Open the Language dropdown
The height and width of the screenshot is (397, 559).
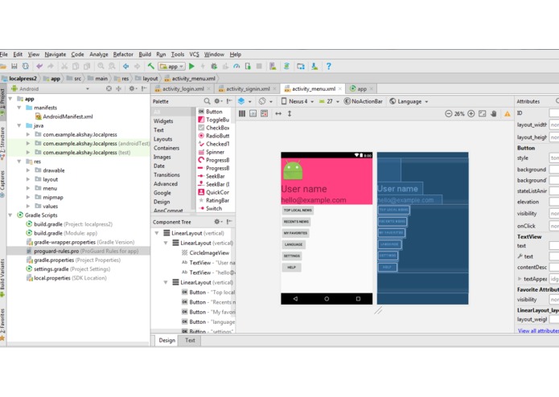click(x=409, y=101)
